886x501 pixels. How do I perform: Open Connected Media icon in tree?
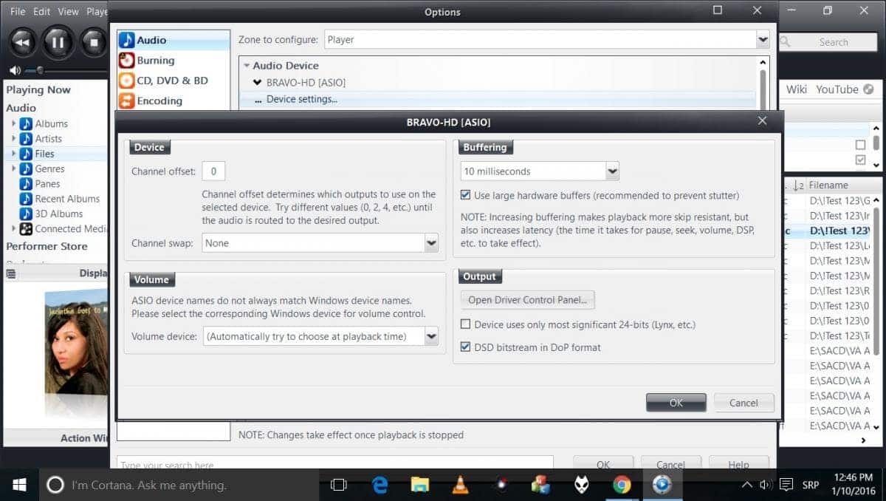click(26, 229)
